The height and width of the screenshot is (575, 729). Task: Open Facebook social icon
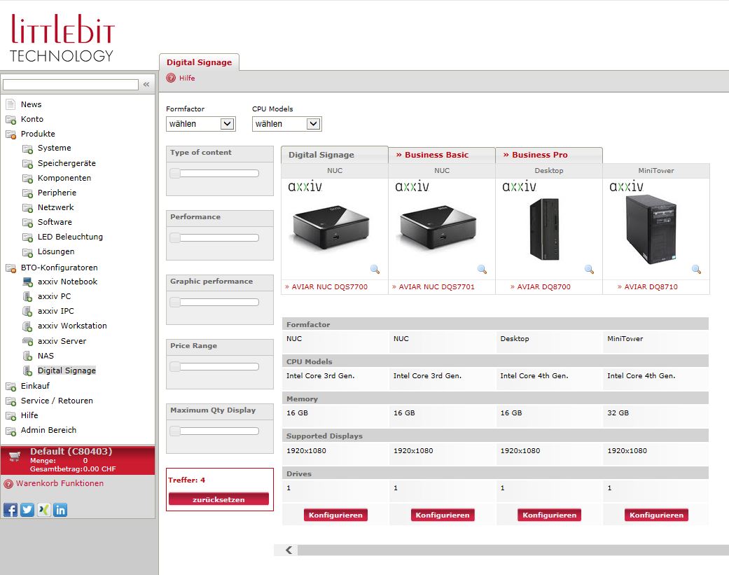point(11,510)
